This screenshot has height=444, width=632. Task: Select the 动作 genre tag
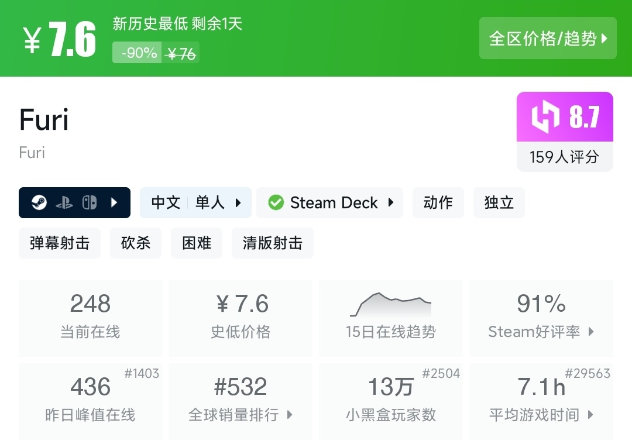(438, 203)
